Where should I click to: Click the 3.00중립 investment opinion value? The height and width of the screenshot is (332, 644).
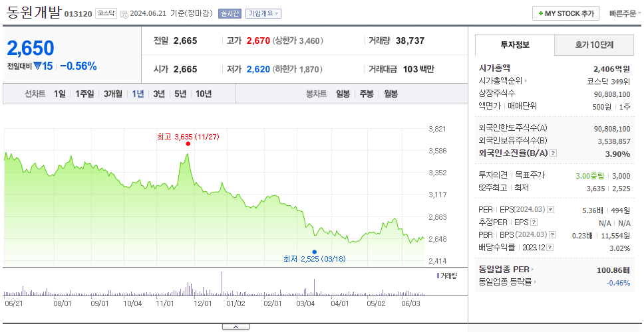[590, 176]
